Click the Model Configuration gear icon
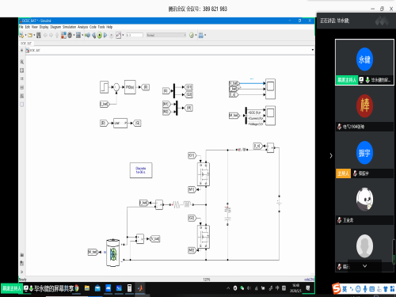 point(70,35)
